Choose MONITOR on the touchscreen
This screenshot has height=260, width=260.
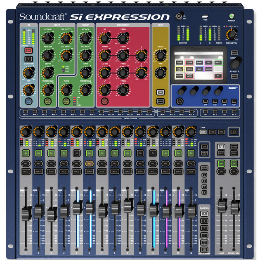[x=208, y=69]
